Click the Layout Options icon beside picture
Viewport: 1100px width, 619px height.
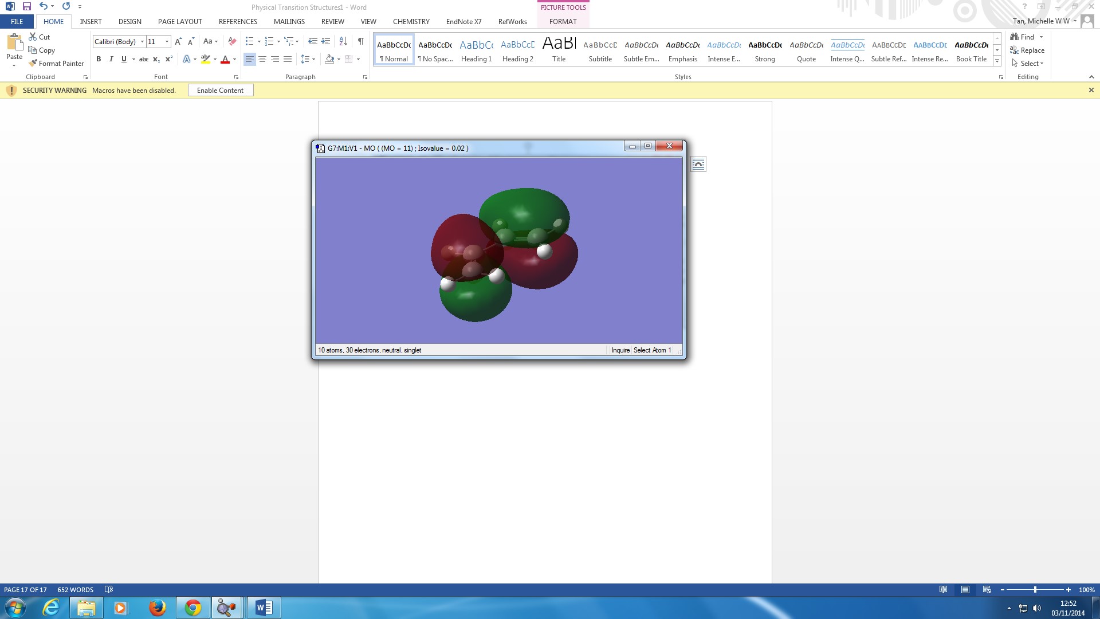(698, 164)
